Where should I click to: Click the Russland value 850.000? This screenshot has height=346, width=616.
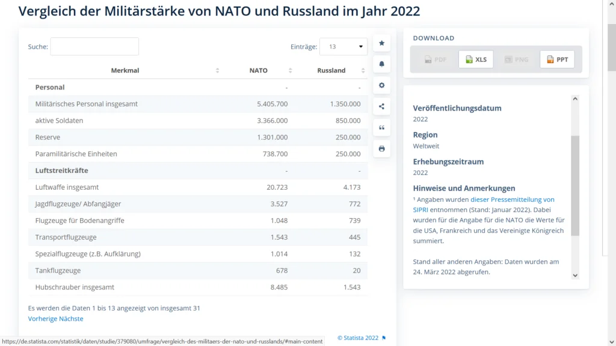click(x=348, y=120)
